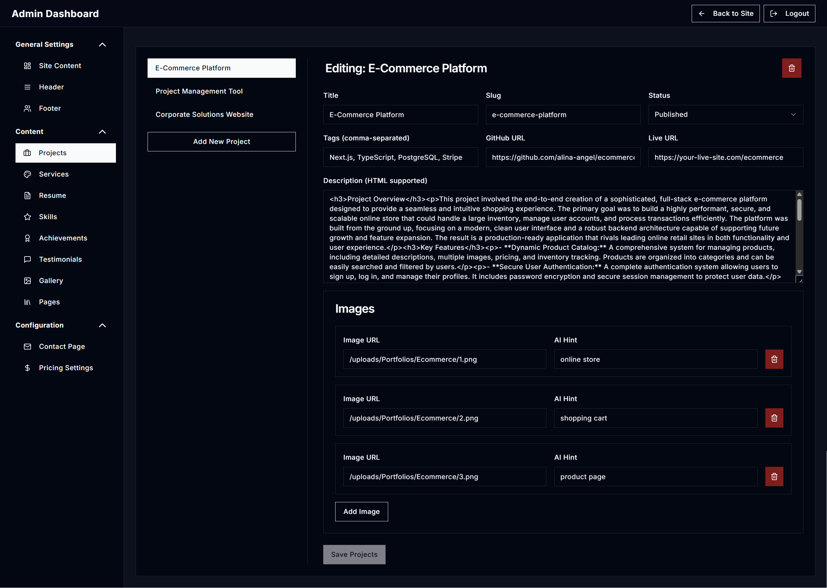Select Corporate Solutions Website project
The height and width of the screenshot is (588, 827).
(x=204, y=115)
